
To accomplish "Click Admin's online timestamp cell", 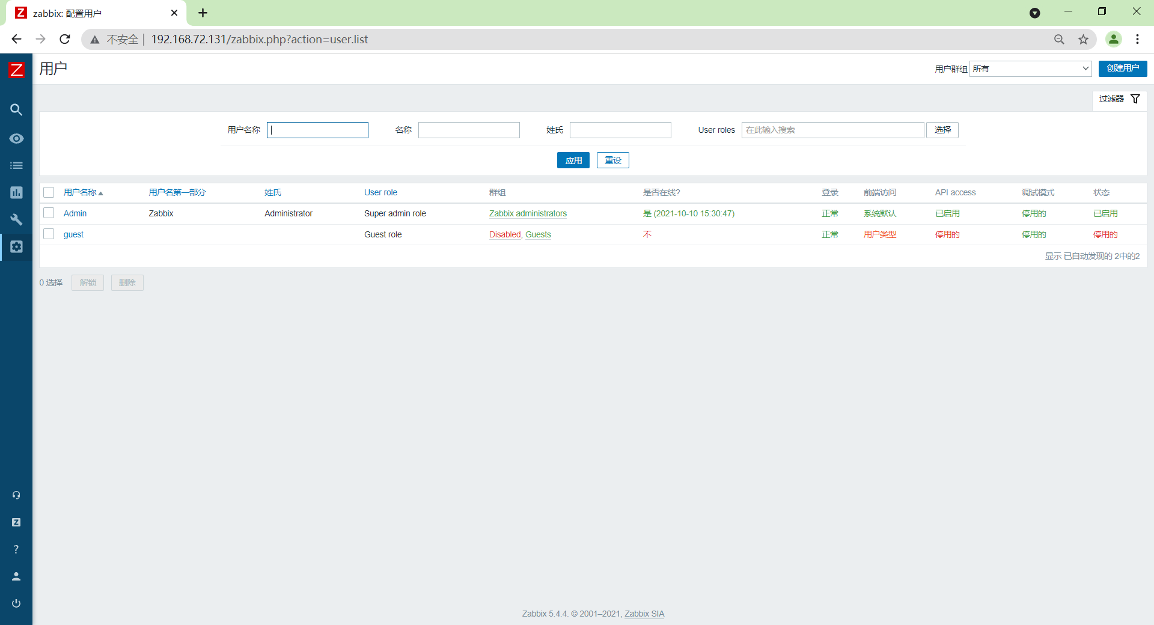I will pos(689,213).
